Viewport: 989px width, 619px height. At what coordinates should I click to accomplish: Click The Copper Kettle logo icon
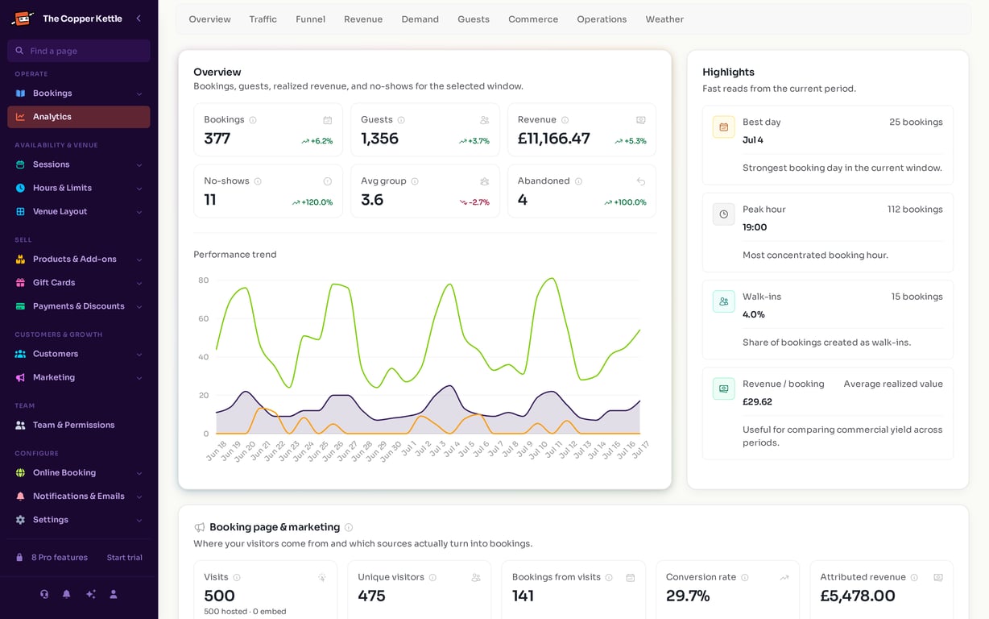[x=22, y=18]
